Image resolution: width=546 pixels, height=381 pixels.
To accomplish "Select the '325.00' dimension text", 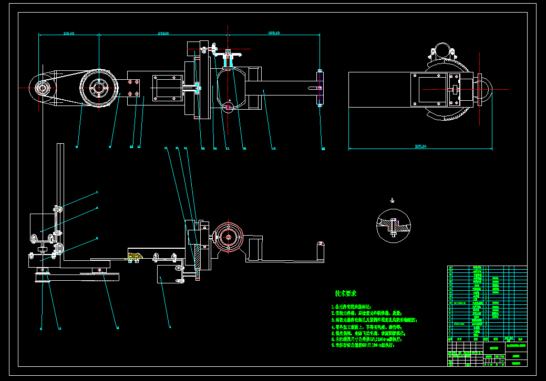I will click(420, 146).
